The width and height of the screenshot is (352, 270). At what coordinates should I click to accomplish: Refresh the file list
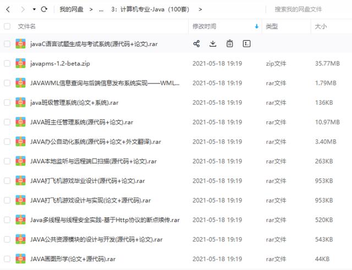(44, 9)
